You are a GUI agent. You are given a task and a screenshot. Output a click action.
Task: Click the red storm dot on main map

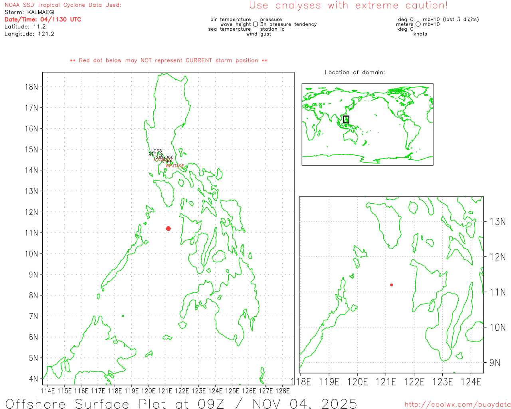pyautogui.click(x=168, y=228)
